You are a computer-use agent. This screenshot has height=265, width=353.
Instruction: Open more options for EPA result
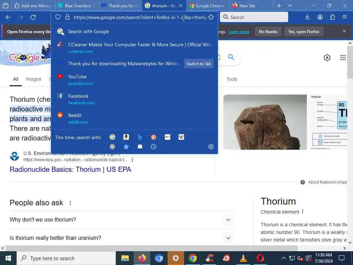coord(132,160)
